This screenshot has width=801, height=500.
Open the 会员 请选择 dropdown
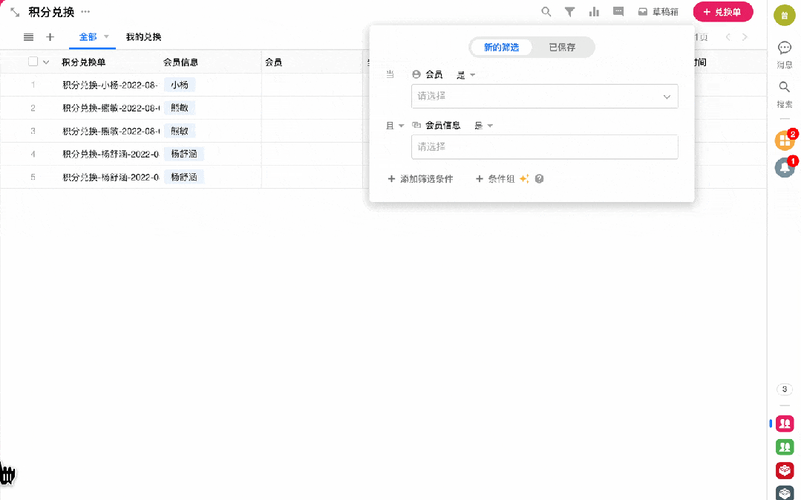(x=544, y=97)
